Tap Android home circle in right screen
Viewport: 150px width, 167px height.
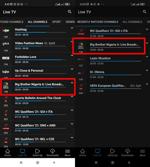tap(112, 162)
